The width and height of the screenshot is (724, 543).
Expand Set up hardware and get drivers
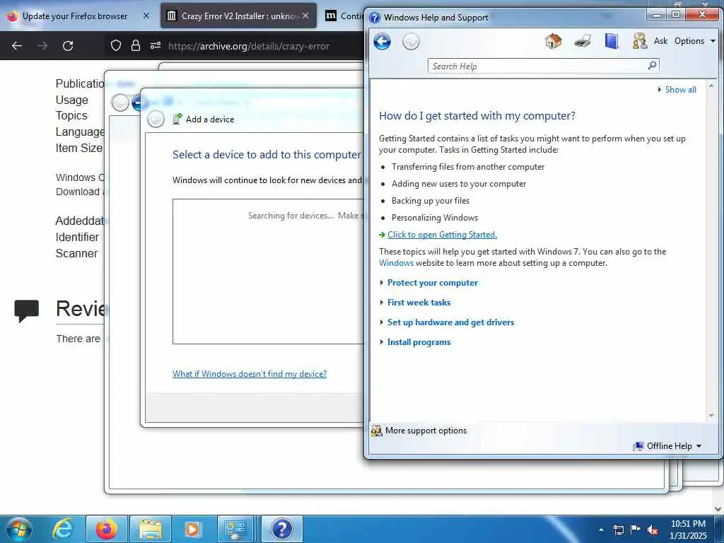[x=450, y=322]
